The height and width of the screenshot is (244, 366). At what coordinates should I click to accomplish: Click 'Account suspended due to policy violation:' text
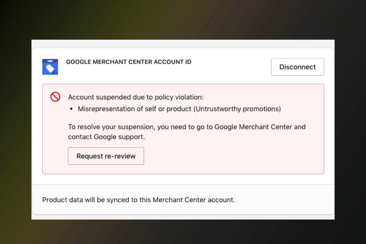pyautogui.click(x=136, y=97)
